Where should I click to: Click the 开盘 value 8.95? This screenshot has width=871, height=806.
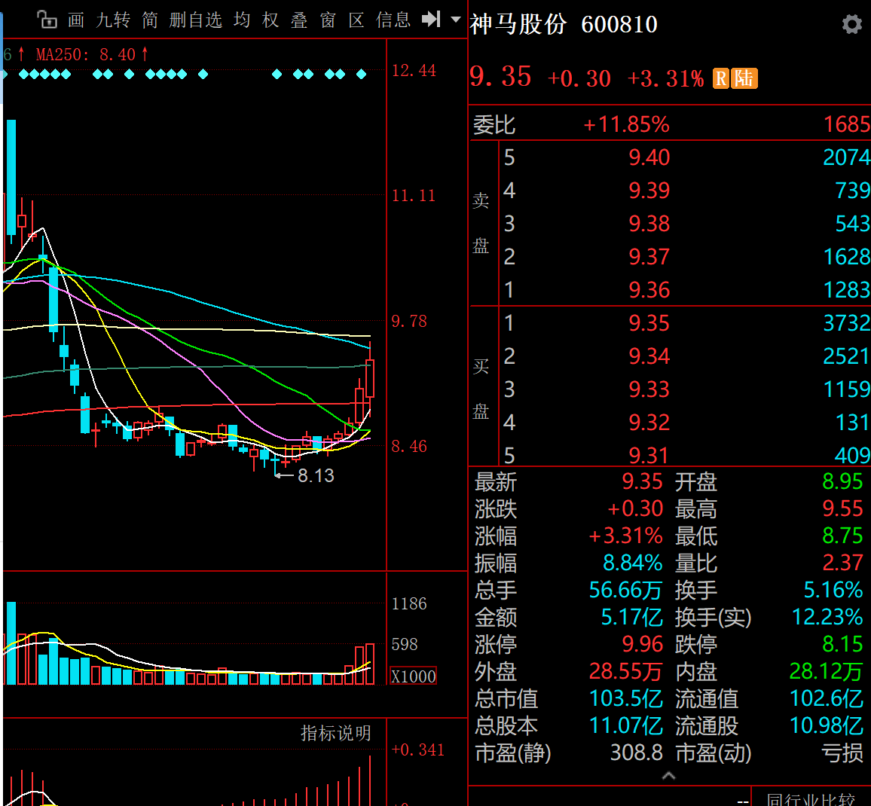tap(842, 481)
